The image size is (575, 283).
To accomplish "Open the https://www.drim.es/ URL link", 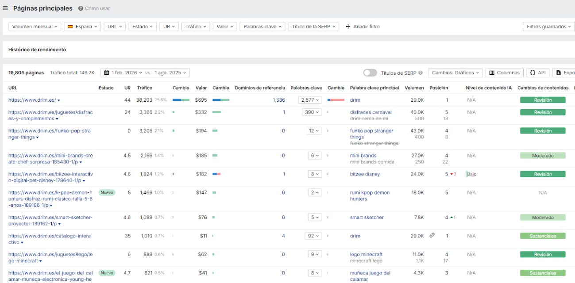I will (32, 100).
